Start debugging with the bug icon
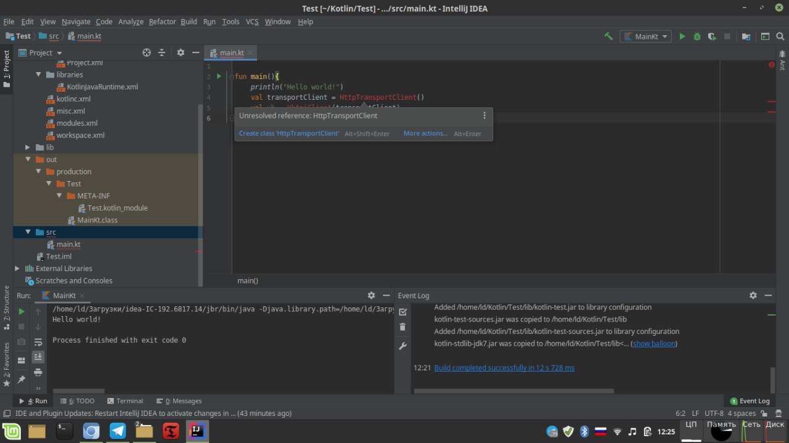The height and width of the screenshot is (443, 789). point(697,36)
